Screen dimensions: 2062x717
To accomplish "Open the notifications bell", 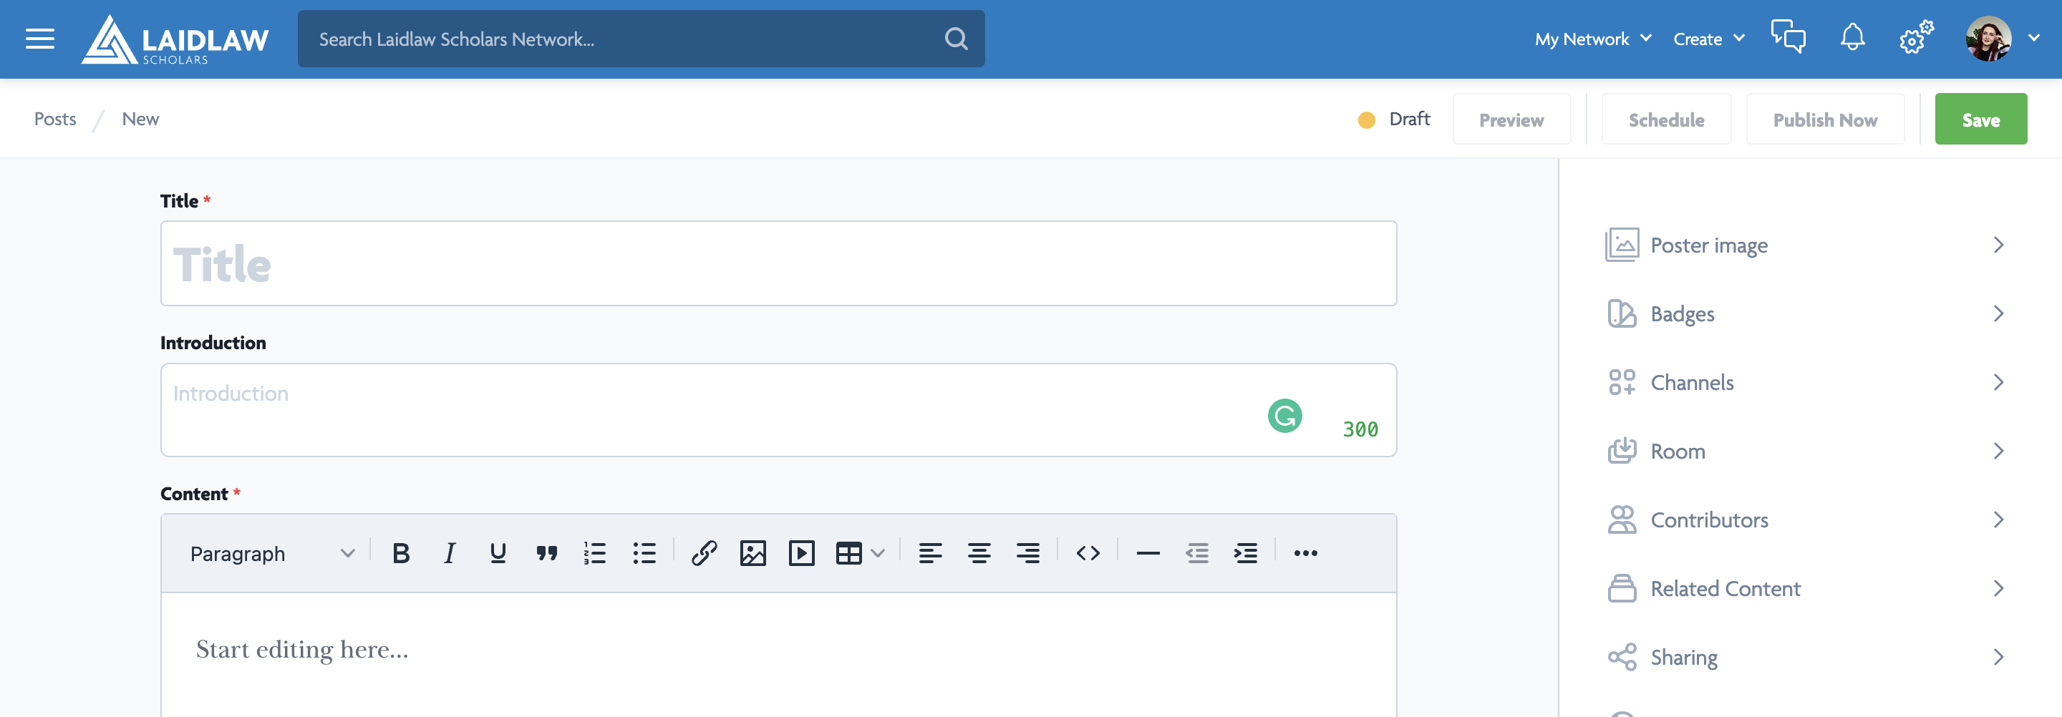I will [x=1852, y=39].
